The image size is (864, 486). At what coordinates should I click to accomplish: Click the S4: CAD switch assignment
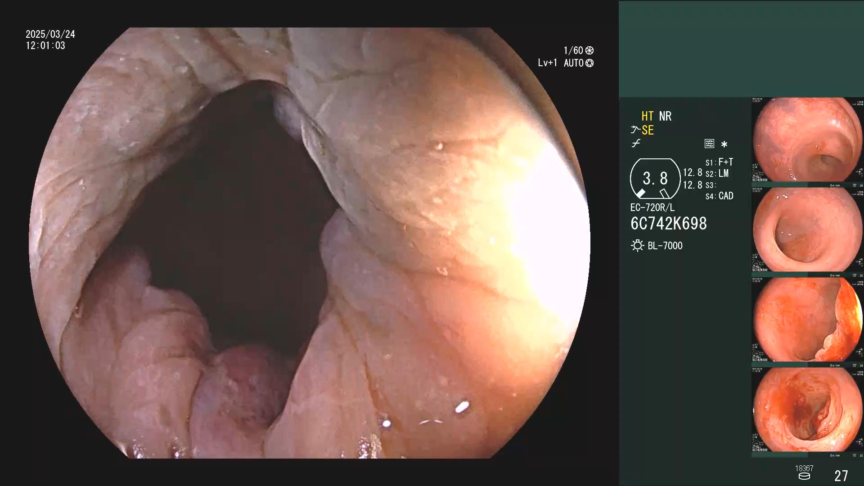coord(720,196)
